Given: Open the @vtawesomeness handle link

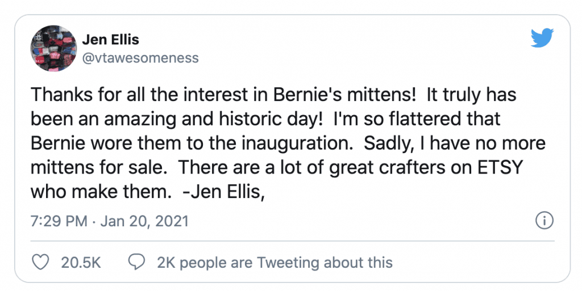Looking at the screenshot, I should [x=140, y=58].
